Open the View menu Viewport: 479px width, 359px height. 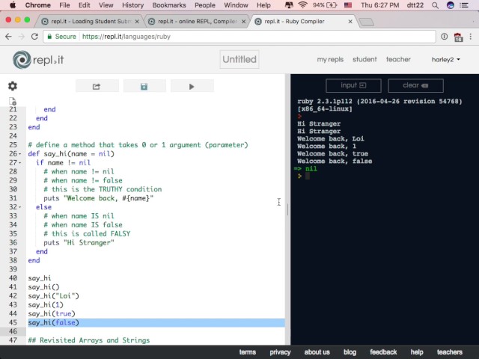click(106, 5)
